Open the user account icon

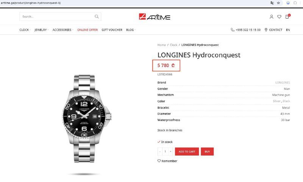point(271,17)
